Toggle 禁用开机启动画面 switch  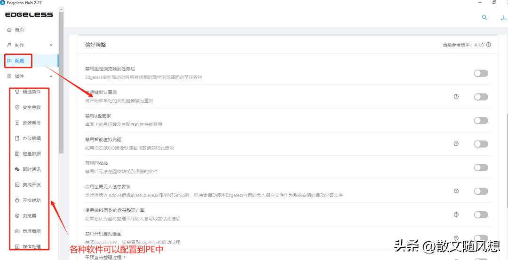(481, 238)
